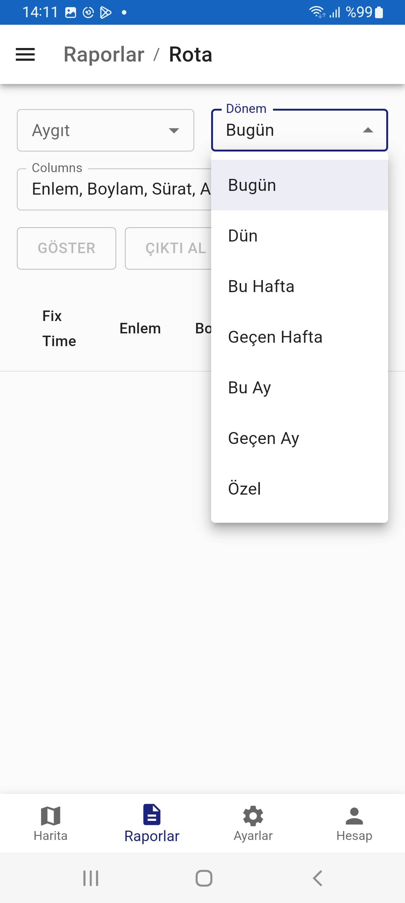Open Ayarlar gear icon

(x=253, y=816)
